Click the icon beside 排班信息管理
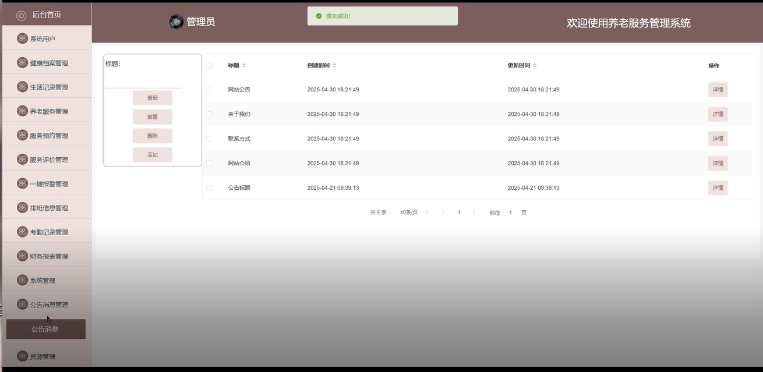Image resolution: width=763 pixels, height=372 pixels. click(x=22, y=207)
